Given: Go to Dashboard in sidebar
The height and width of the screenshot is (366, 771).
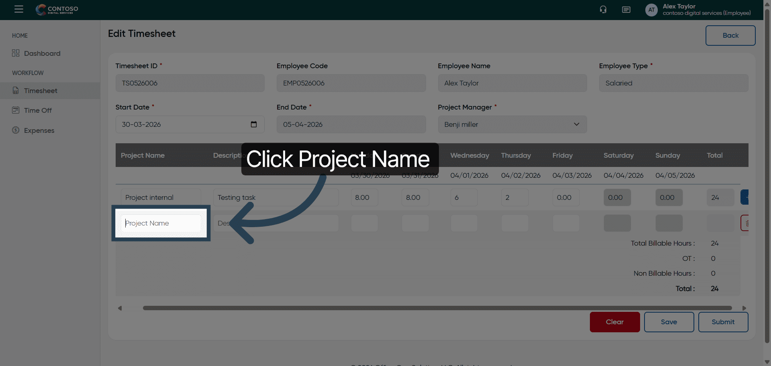Looking at the screenshot, I should click(42, 53).
